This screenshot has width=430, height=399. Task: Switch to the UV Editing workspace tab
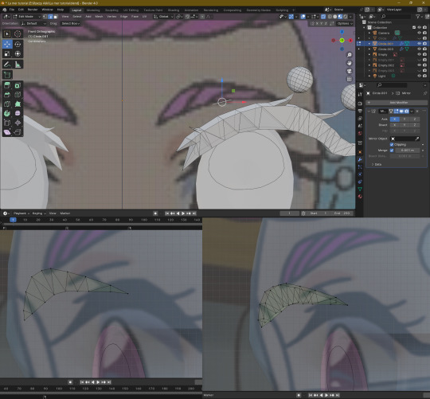coord(131,10)
